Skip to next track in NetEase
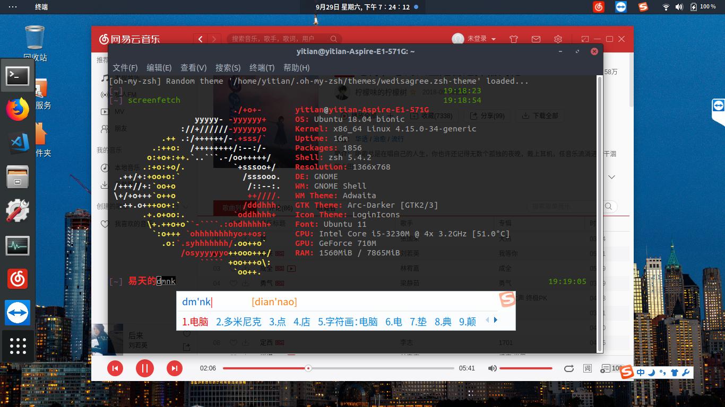Screen dimensions: 725x407 [x=175, y=368]
